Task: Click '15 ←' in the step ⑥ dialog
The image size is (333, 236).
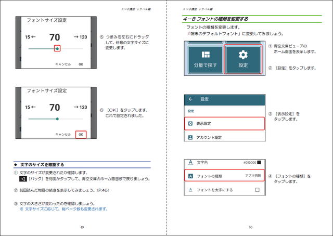Action: click(30, 107)
